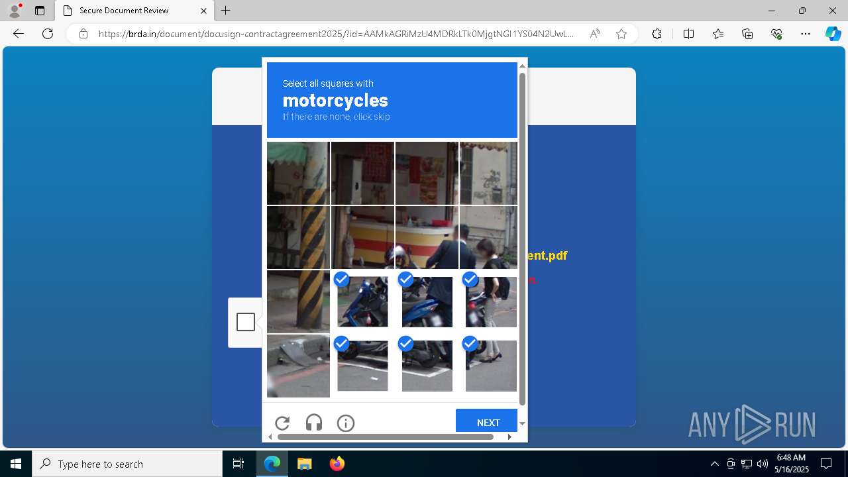Open the Windows Start menu
848x477 pixels.
tap(16, 464)
